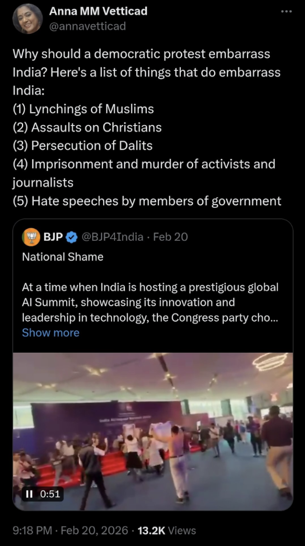
Task: Click the "National Shame" quoted tweet heading
Action: point(63,257)
